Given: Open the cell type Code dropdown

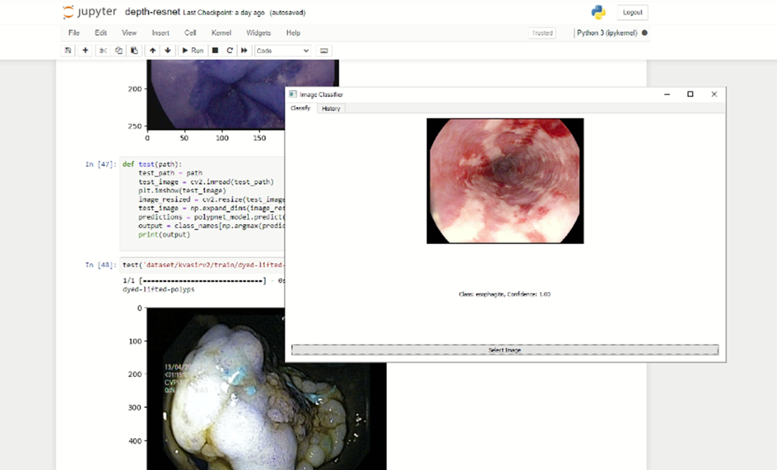Looking at the screenshot, I should (282, 50).
